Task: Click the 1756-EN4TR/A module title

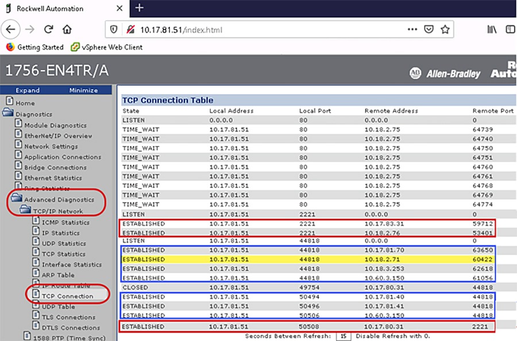Action: click(57, 70)
